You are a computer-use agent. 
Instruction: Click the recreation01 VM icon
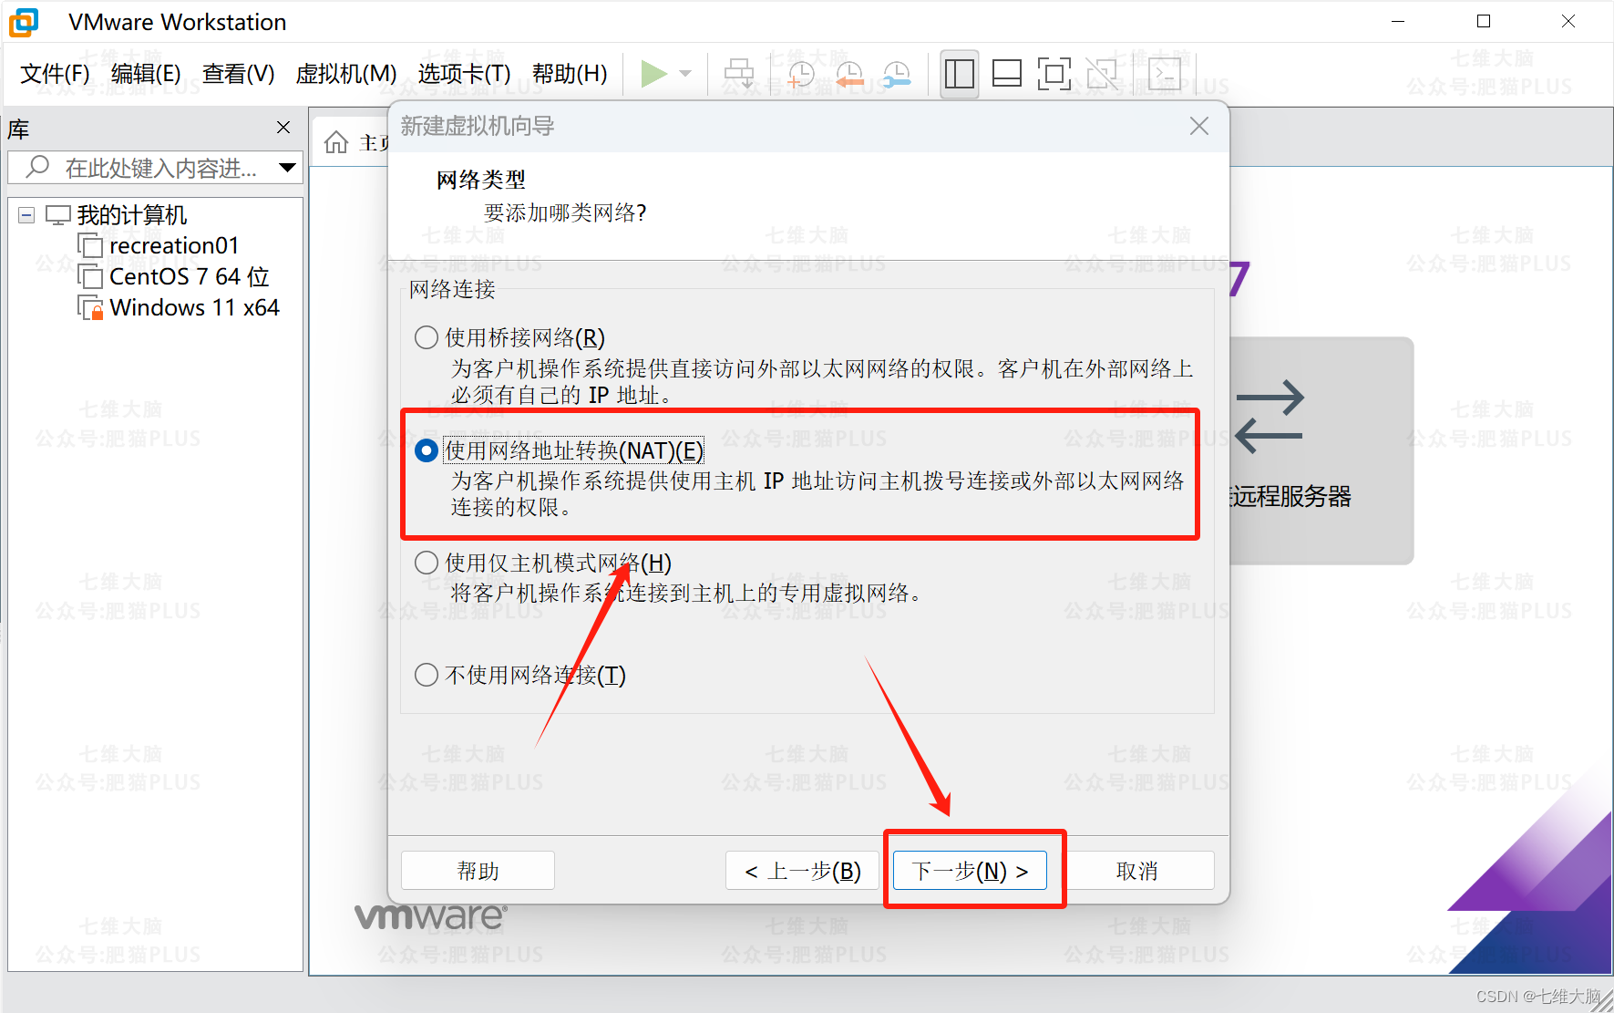pos(90,246)
